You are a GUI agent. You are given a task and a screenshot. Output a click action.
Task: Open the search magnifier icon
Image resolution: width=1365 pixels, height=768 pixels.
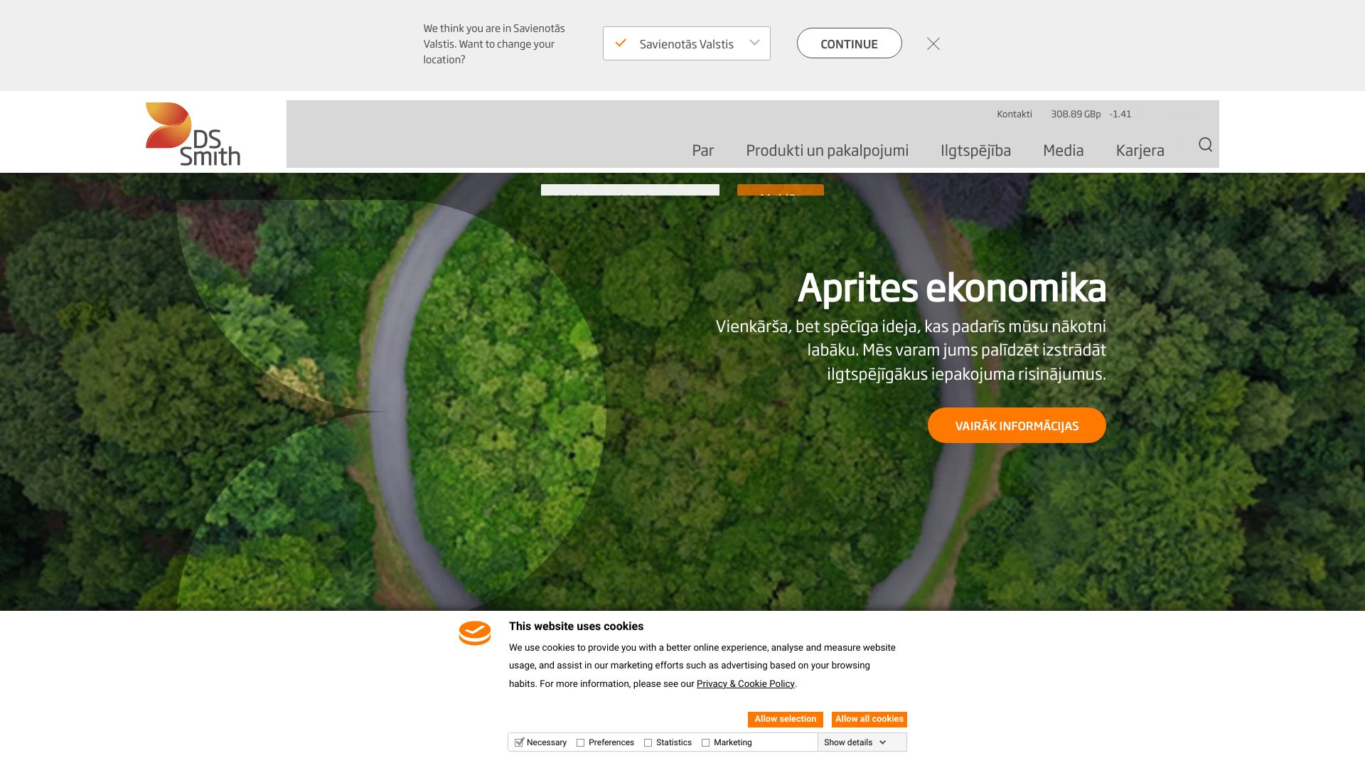coord(1205,145)
